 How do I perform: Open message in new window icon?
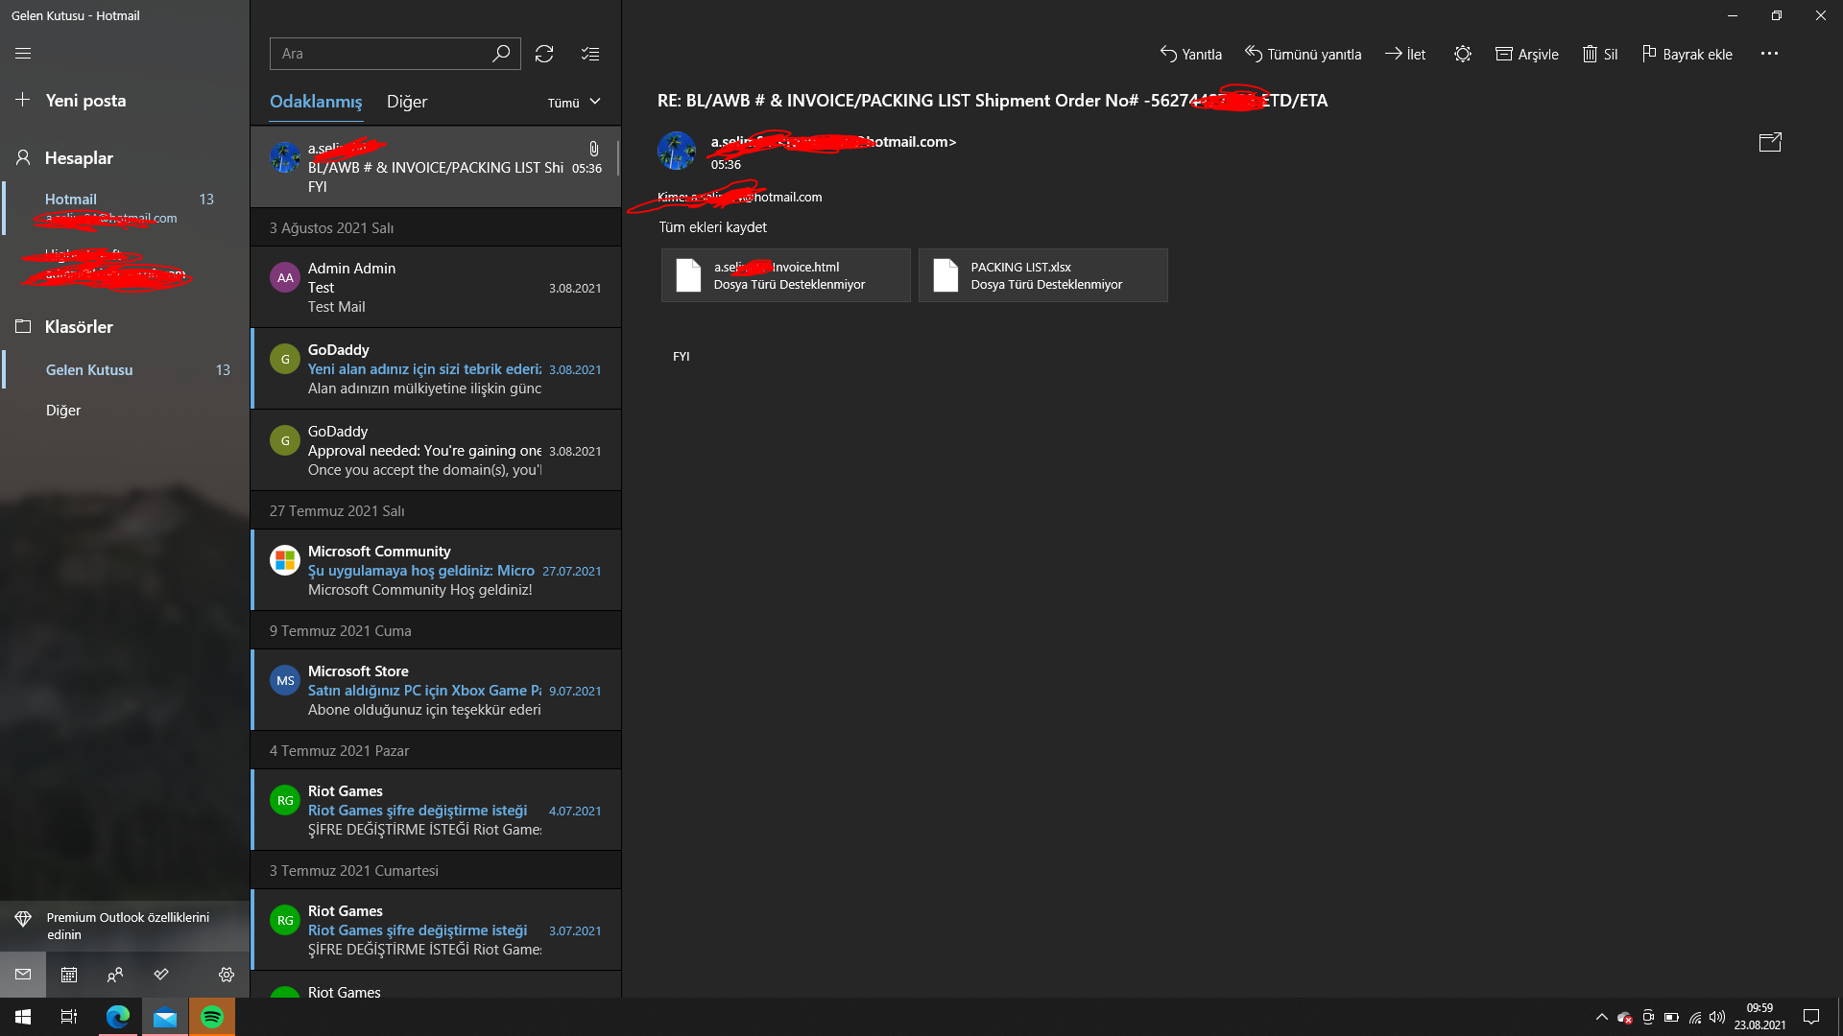pyautogui.click(x=1769, y=143)
